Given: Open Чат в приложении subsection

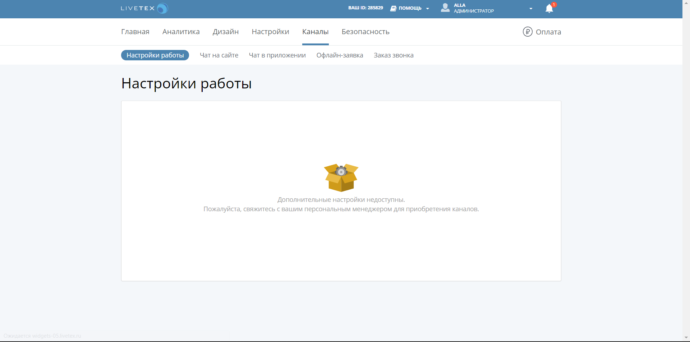Looking at the screenshot, I should coord(277,55).
